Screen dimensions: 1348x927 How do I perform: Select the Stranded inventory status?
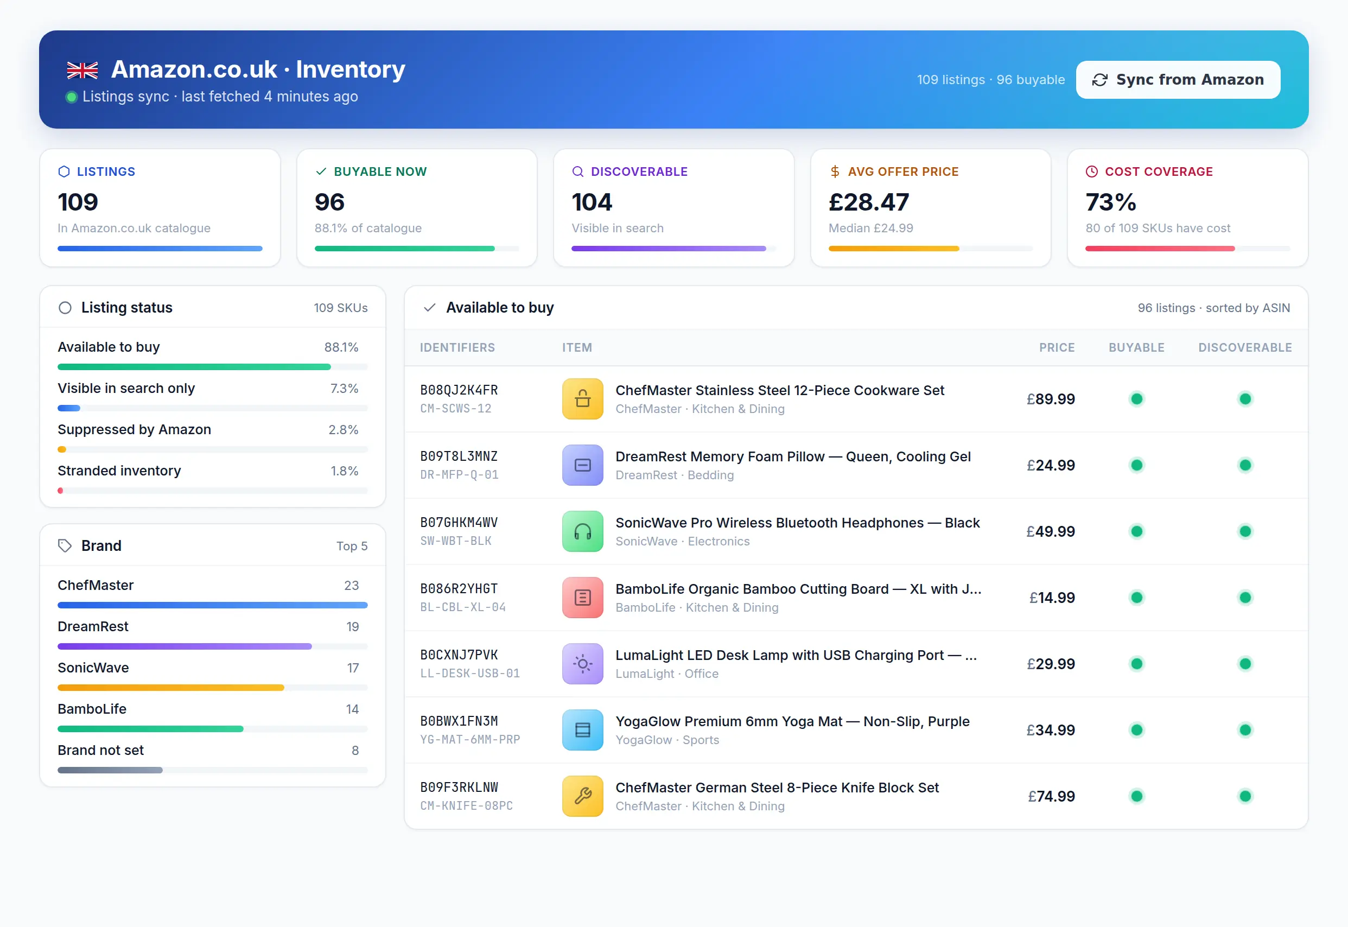[x=213, y=478]
